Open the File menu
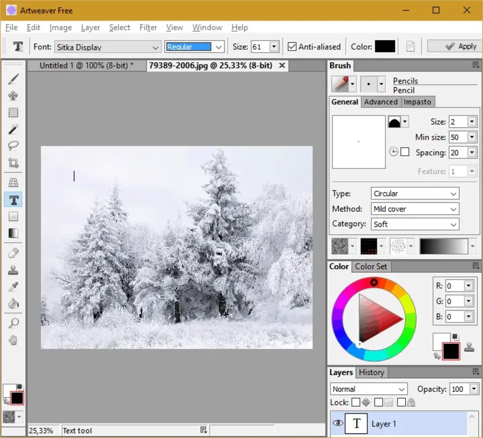 coord(12,27)
